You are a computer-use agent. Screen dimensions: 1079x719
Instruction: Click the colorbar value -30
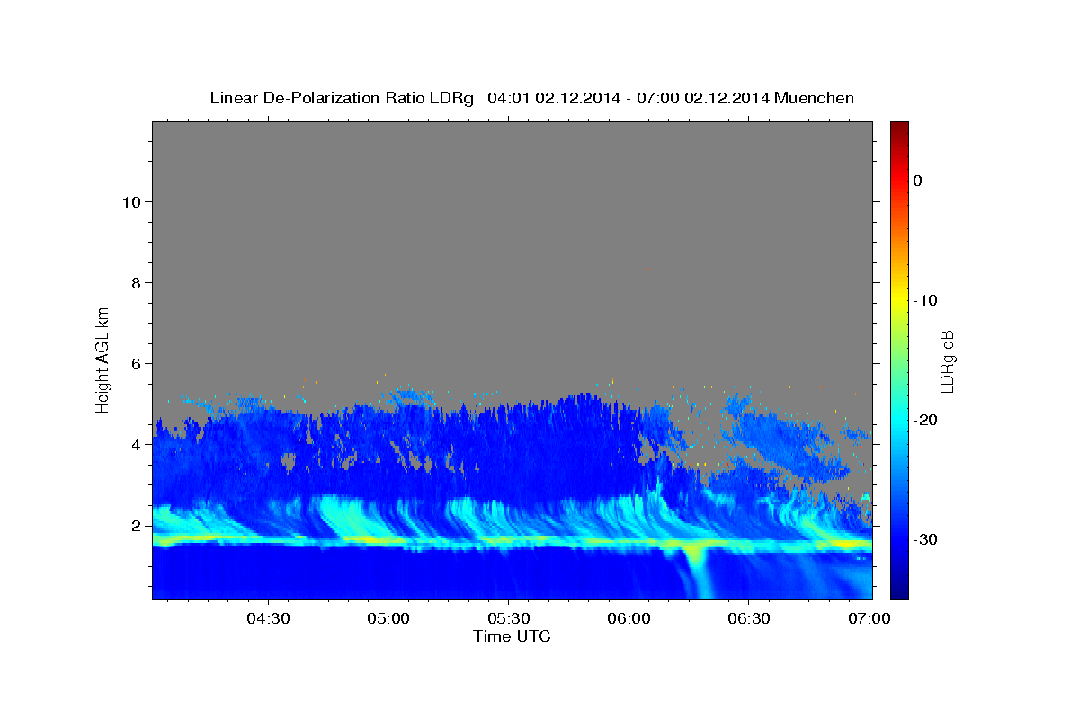pyautogui.click(x=926, y=539)
